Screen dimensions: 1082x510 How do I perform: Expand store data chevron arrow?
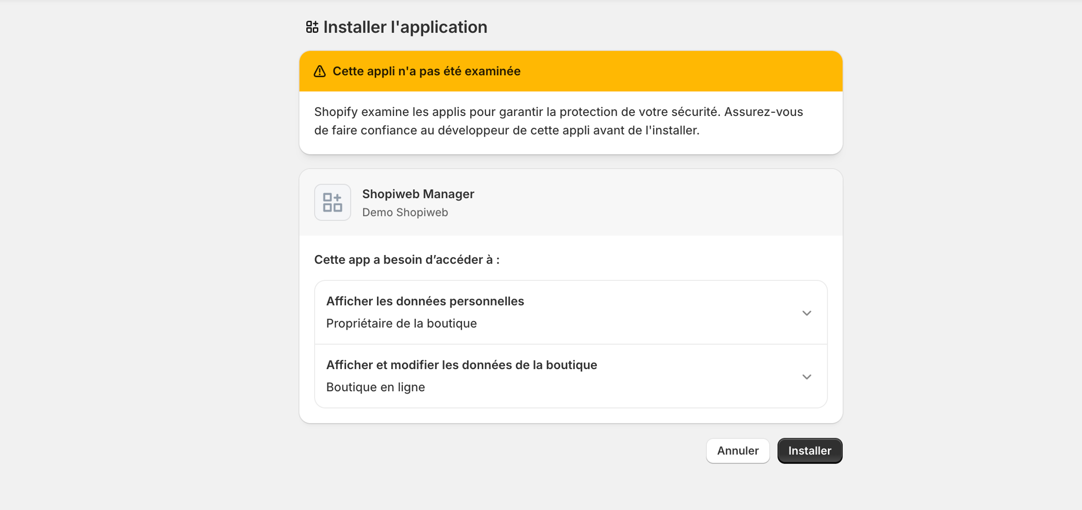tap(806, 377)
